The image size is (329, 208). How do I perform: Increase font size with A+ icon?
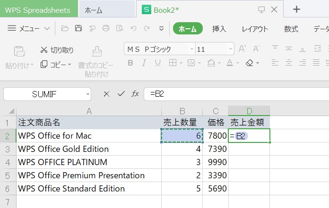(x=242, y=49)
